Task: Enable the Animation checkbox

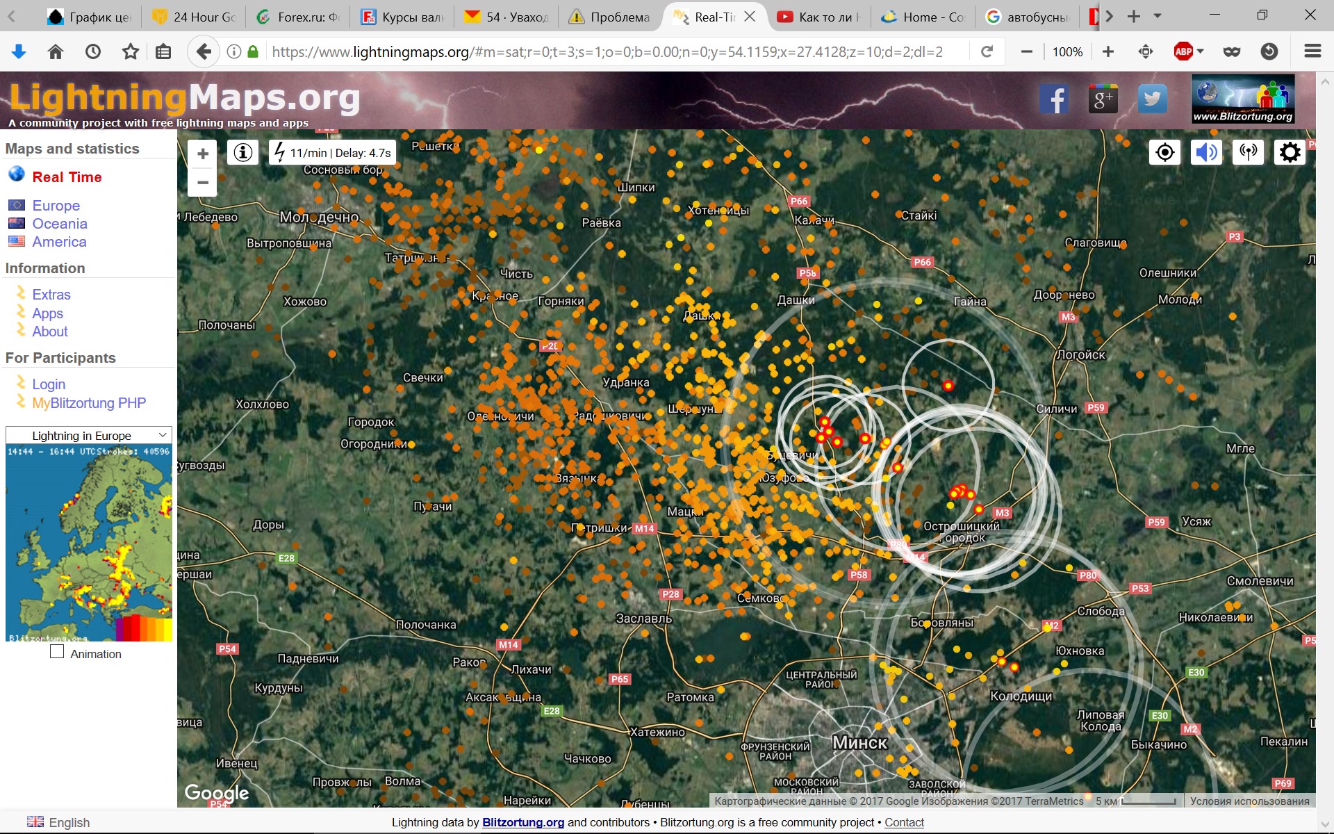Action: click(x=57, y=652)
